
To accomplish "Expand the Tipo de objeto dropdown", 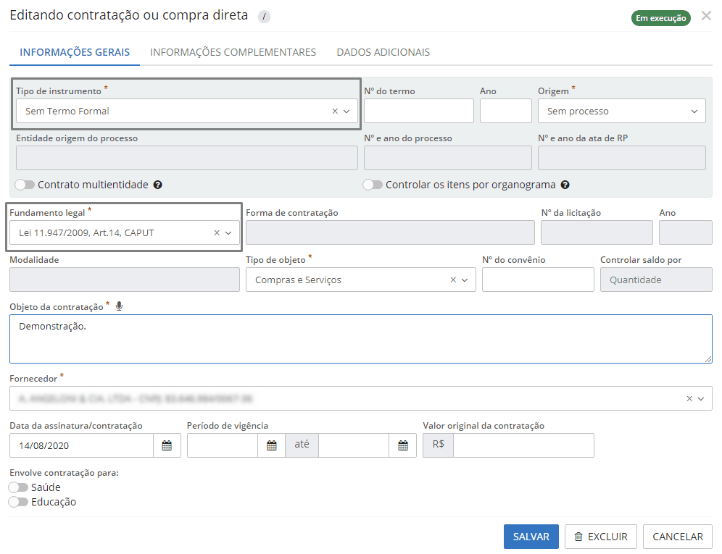I will point(465,280).
